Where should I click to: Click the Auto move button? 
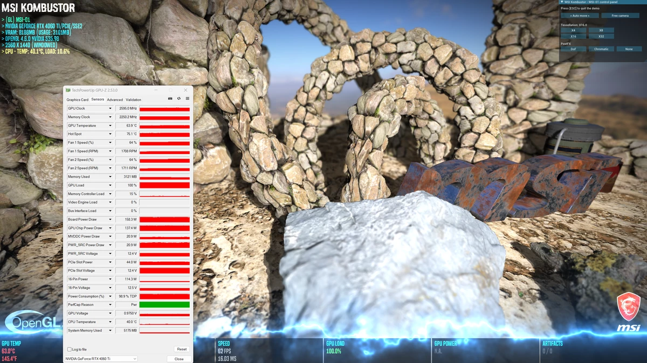(580, 16)
